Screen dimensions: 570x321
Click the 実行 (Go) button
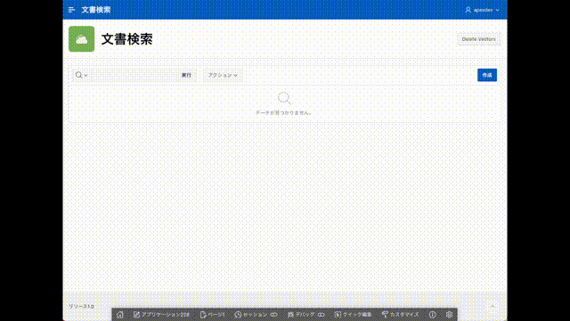click(186, 75)
